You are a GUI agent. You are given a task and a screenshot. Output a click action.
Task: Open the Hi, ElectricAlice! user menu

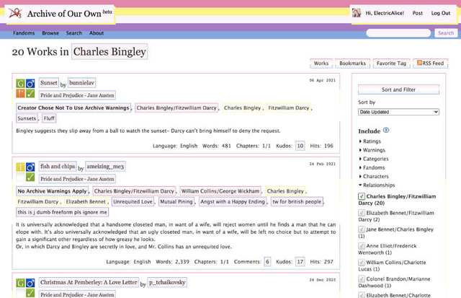pos(385,13)
